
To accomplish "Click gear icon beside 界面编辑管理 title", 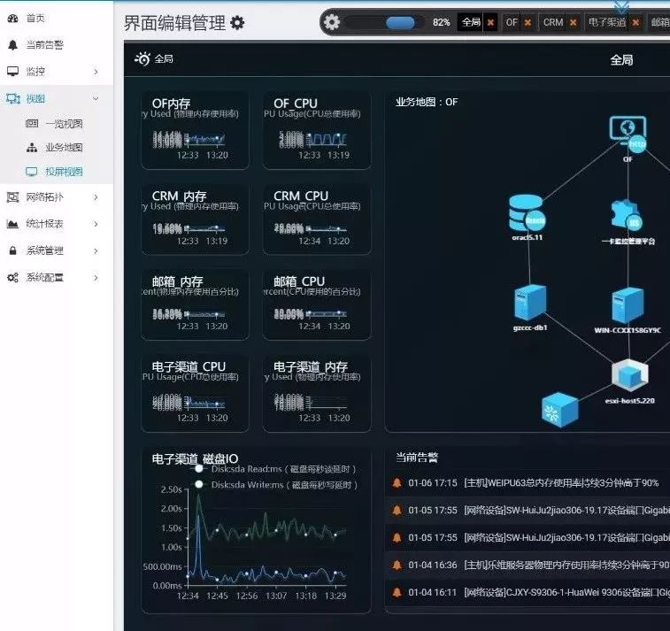I will coord(237,23).
